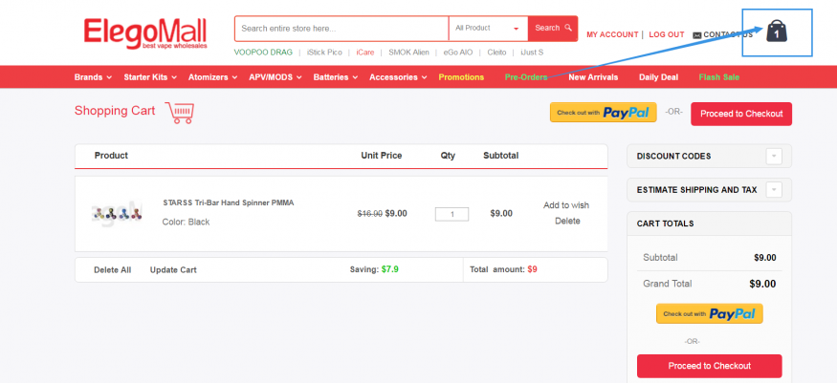Click SMOK Alien hot search link
The width and height of the screenshot is (837, 383).
pyautogui.click(x=408, y=53)
